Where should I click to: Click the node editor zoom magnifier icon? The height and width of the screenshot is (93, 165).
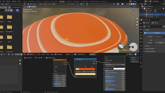click(20, 60)
